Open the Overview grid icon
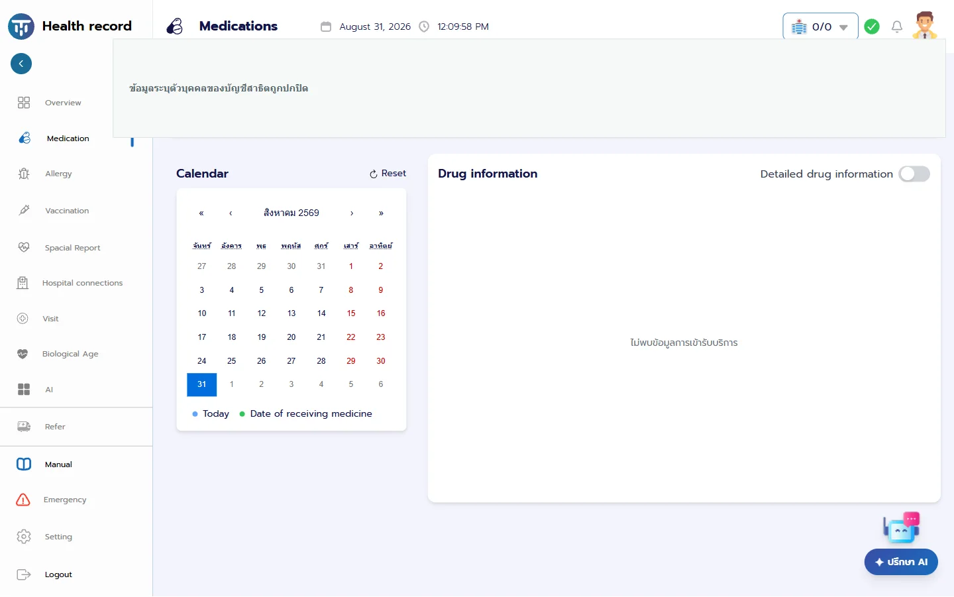Viewport: 954px width, 597px height. (x=24, y=103)
